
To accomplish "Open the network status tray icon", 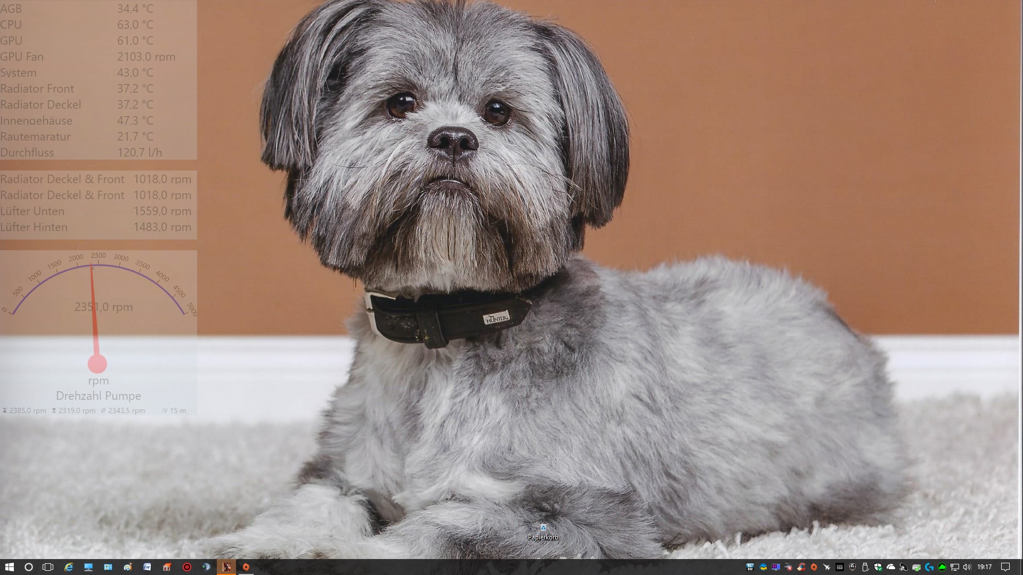I will 955,567.
